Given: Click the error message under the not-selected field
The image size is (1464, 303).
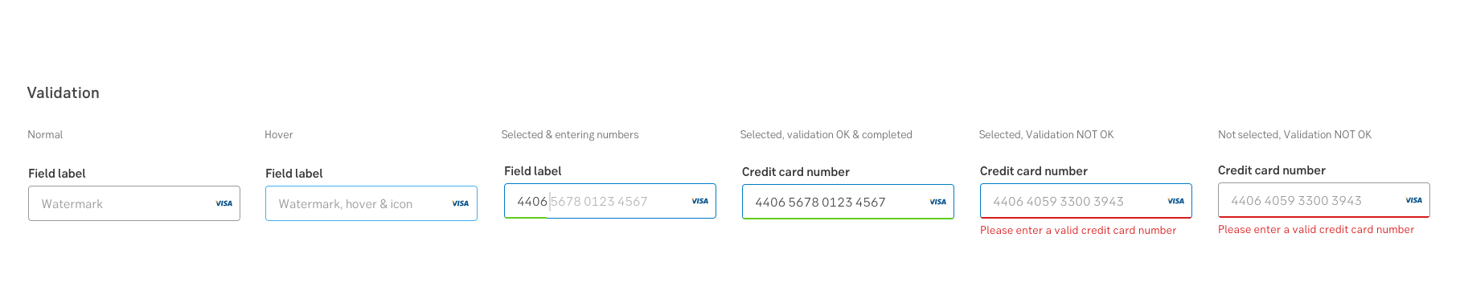Looking at the screenshot, I should (x=1316, y=229).
